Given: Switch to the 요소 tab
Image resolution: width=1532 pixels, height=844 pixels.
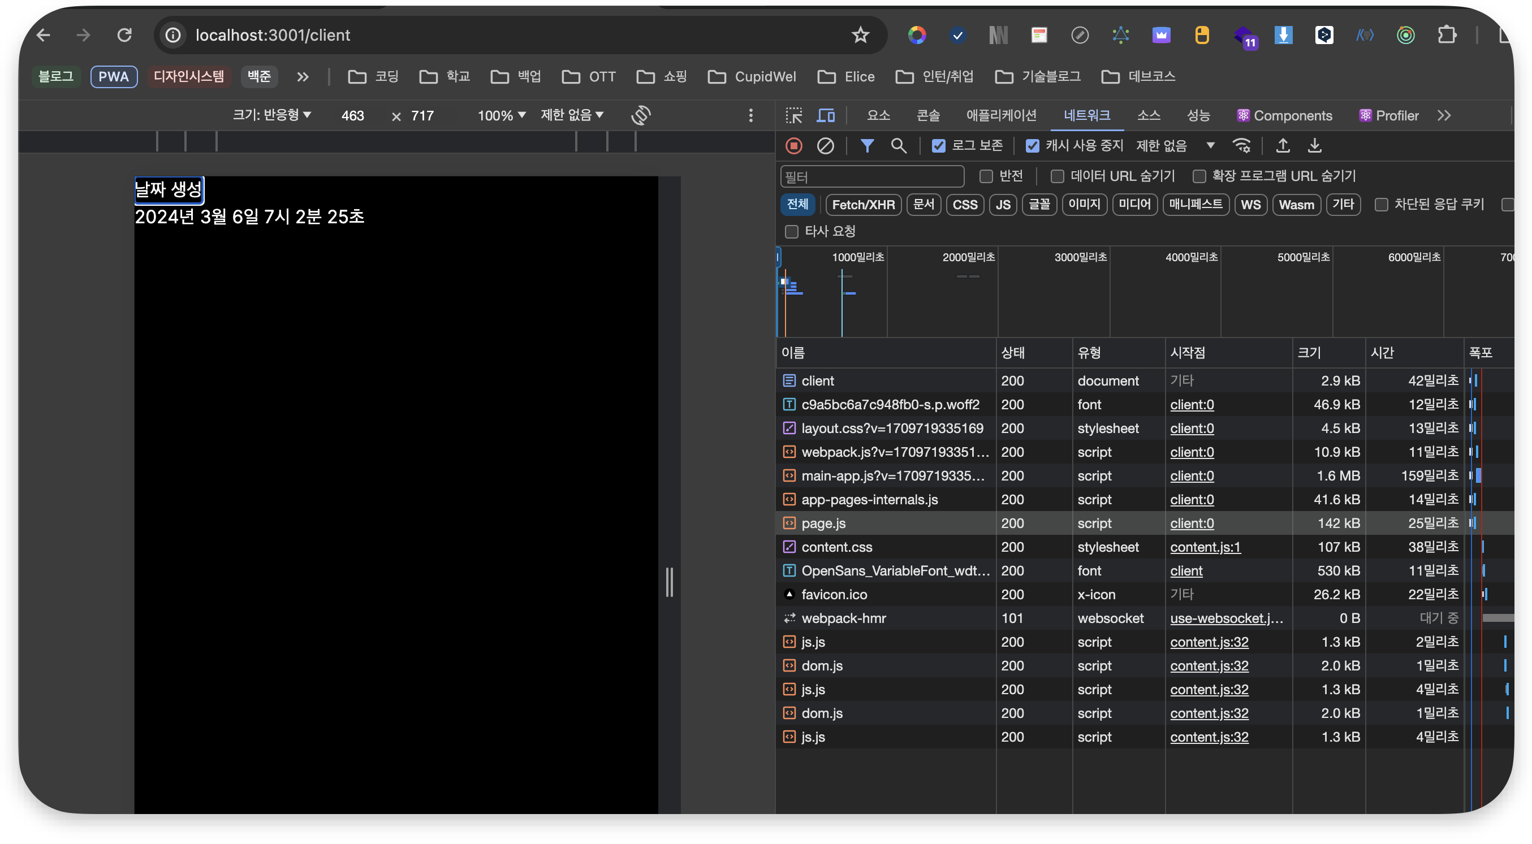Looking at the screenshot, I should click(878, 115).
